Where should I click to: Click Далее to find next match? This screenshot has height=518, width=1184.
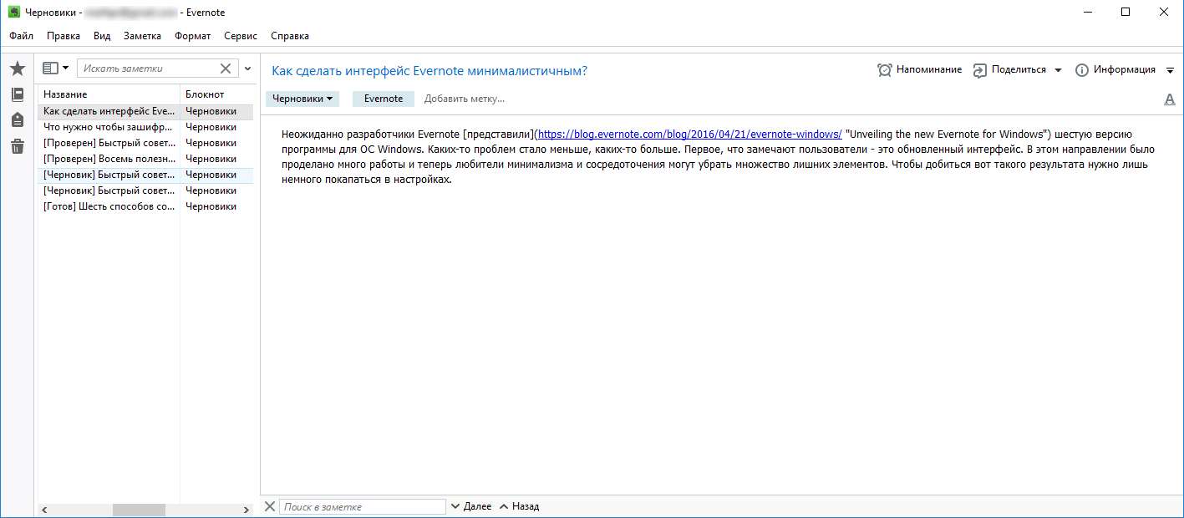(471, 506)
